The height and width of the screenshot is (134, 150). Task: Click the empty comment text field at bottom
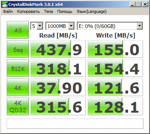tap(75, 124)
